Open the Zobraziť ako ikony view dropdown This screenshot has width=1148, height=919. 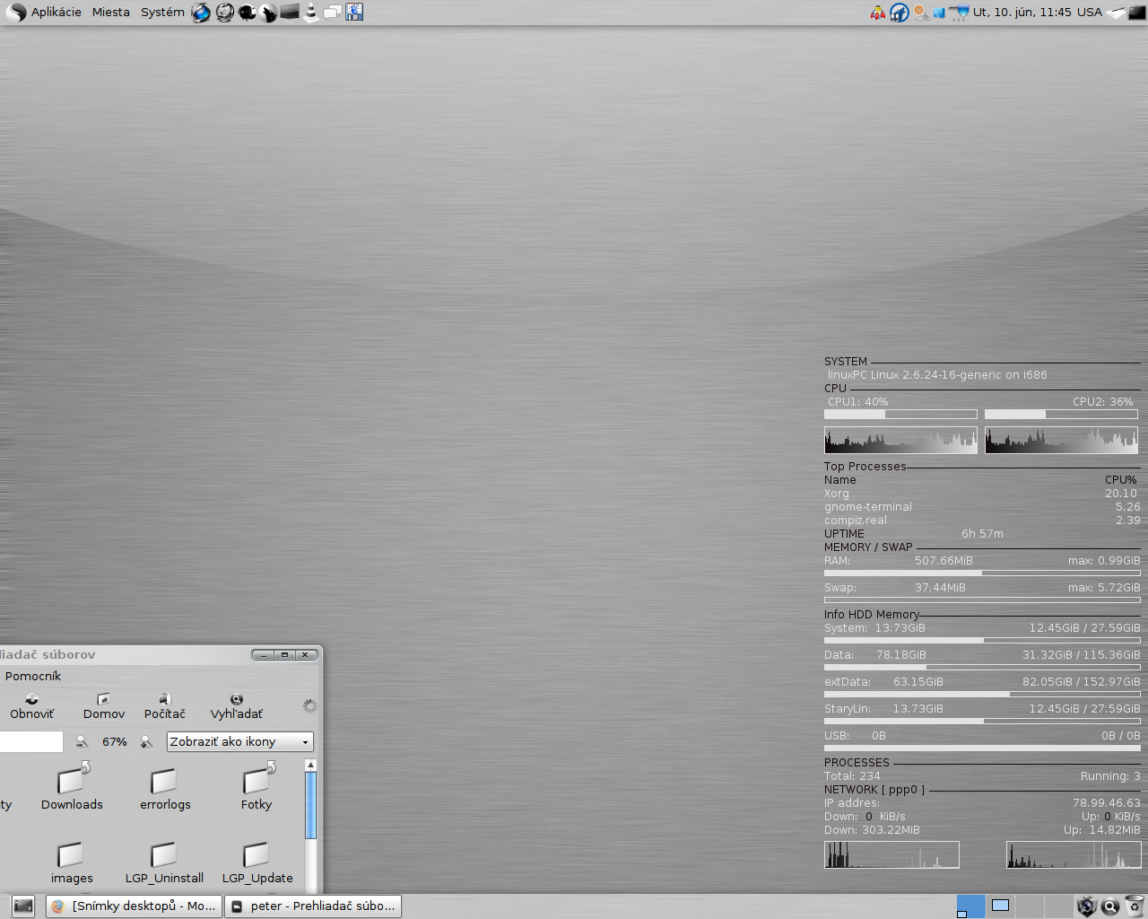coord(240,741)
